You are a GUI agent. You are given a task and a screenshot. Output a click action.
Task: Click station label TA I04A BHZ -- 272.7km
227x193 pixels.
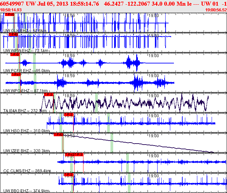pos(25,111)
